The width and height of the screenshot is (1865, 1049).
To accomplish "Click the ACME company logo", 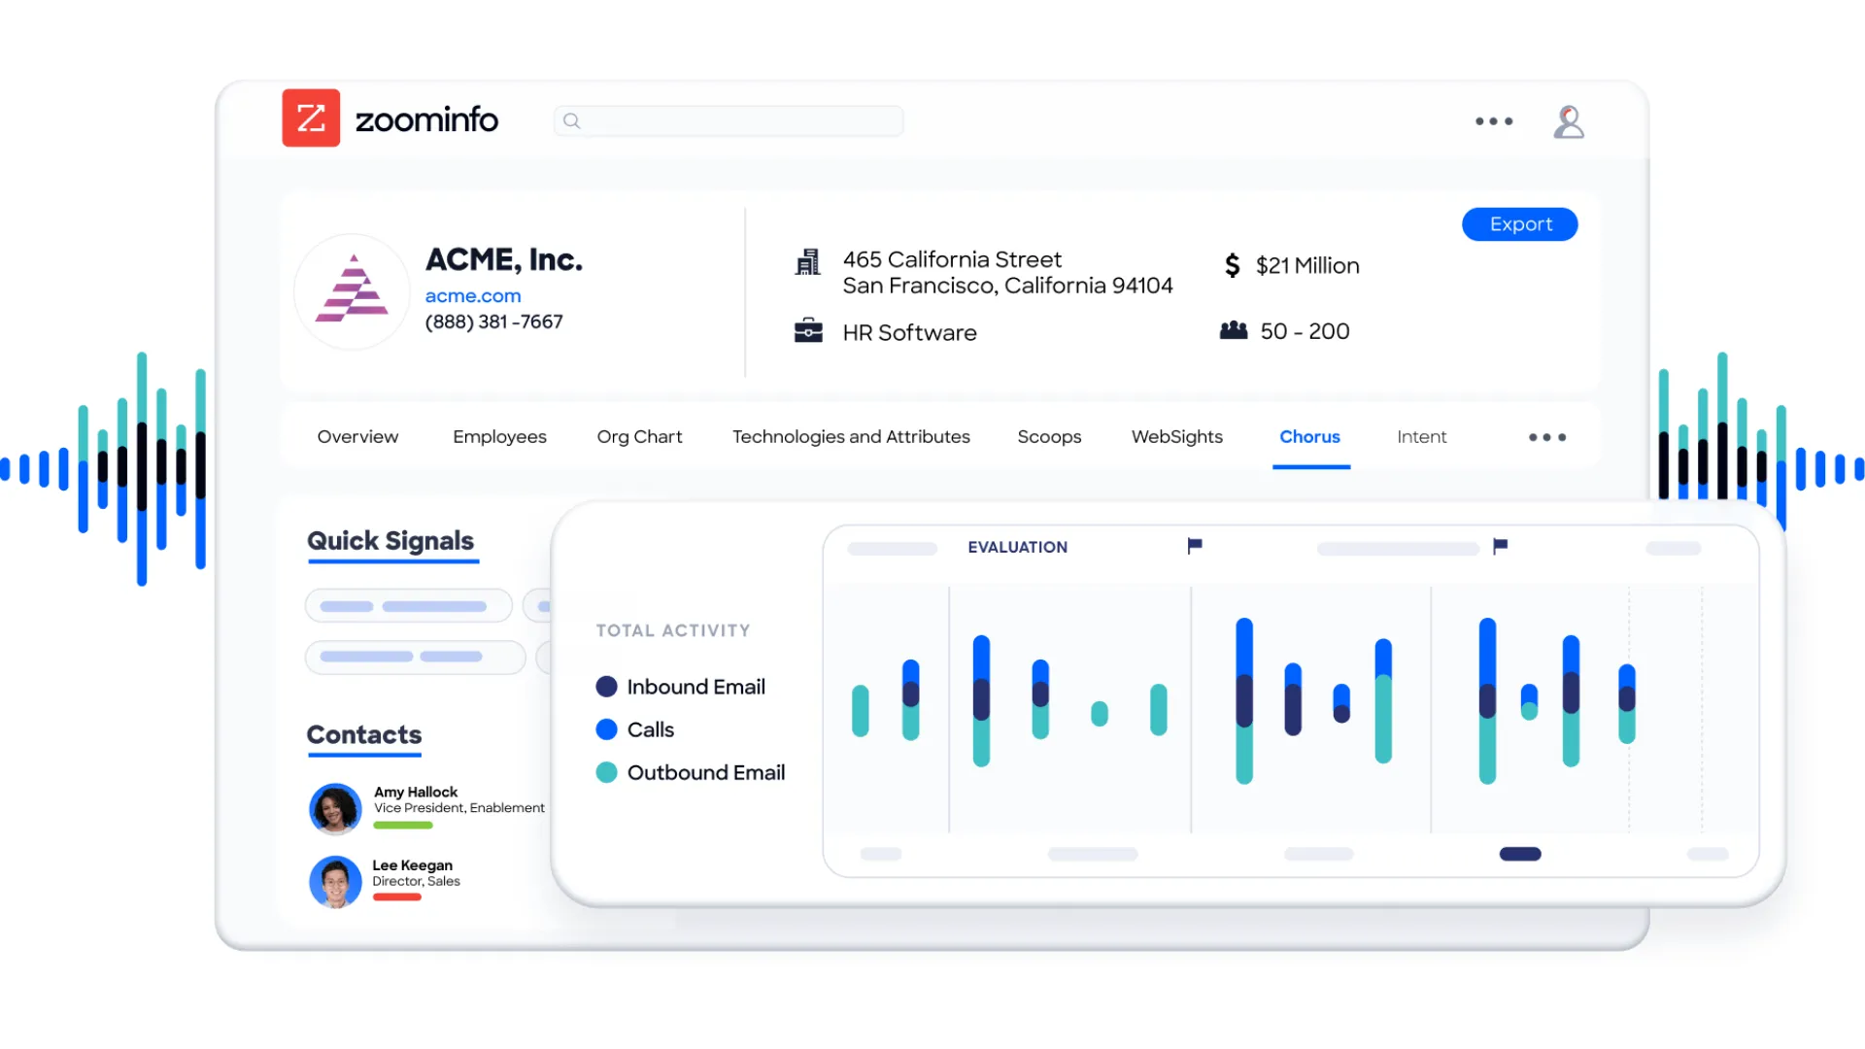I will pos(353,290).
